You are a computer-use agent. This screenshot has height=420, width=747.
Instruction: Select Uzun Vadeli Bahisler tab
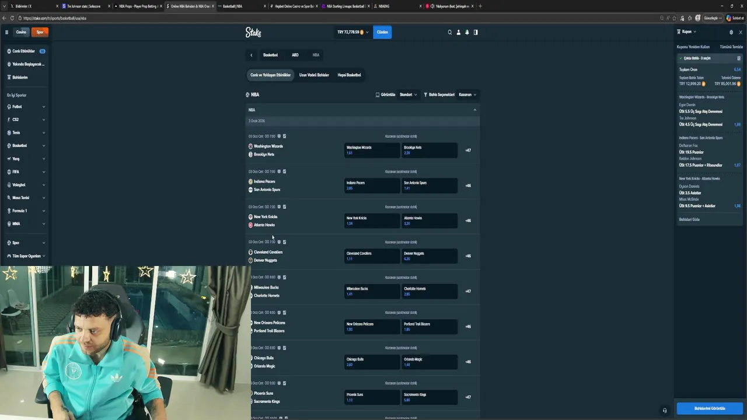314,75
